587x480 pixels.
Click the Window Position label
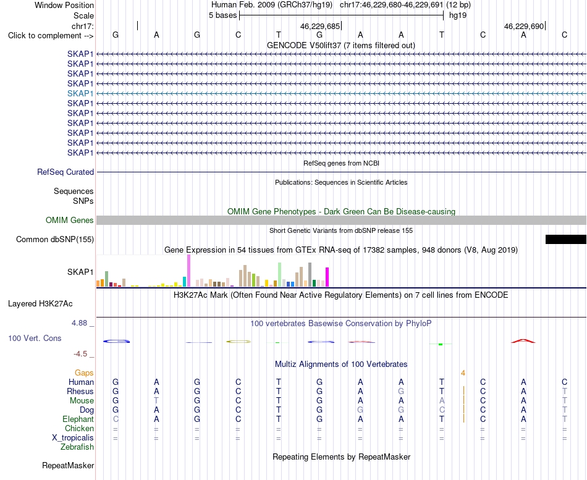pyautogui.click(x=64, y=5)
